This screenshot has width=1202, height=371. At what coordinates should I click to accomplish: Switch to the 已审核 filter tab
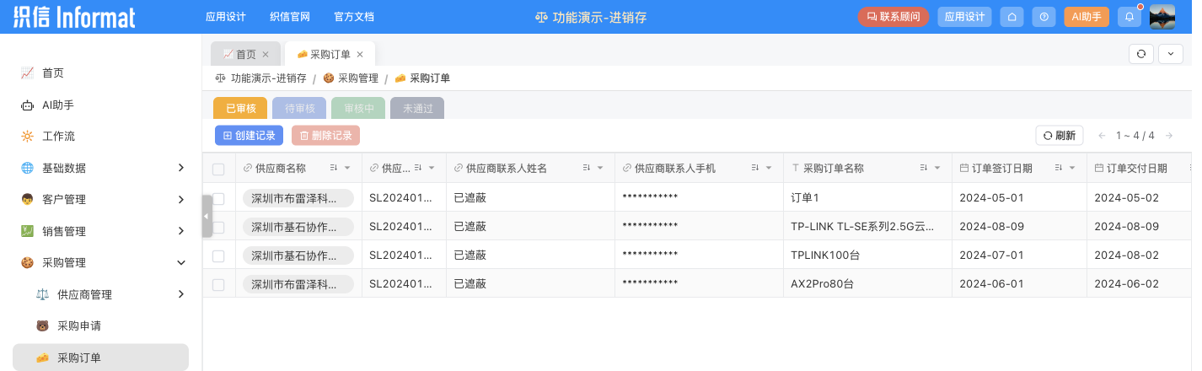point(240,108)
